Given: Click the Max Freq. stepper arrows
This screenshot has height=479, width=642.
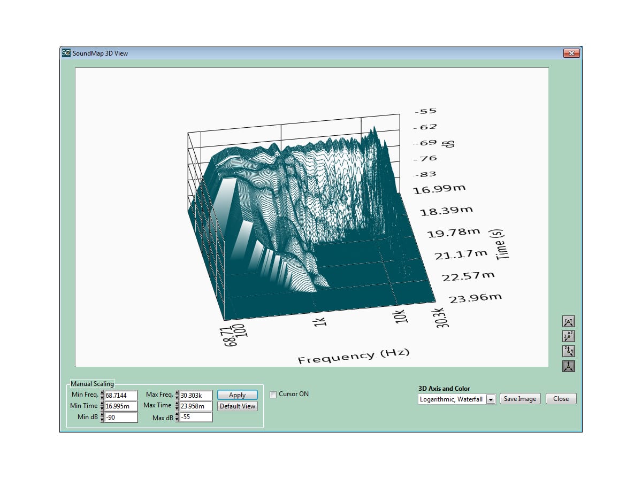Looking at the screenshot, I should (177, 396).
